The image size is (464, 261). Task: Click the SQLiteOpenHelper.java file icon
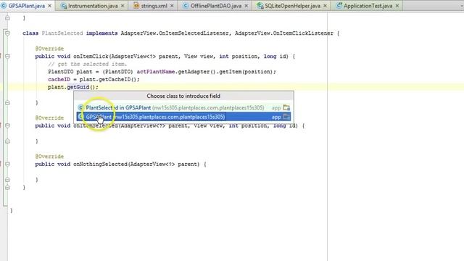pyautogui.click(x=260, y=6)
